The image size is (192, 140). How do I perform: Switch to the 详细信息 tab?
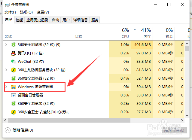click(81, 20)
